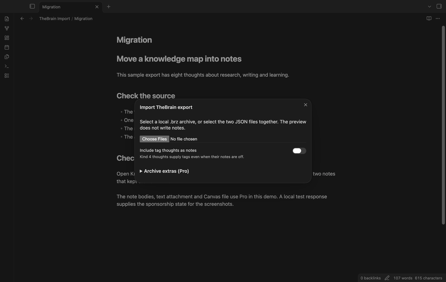Click the Kind 4 thoughts supply tags description

pyautogui.click(x=192, y=157)
